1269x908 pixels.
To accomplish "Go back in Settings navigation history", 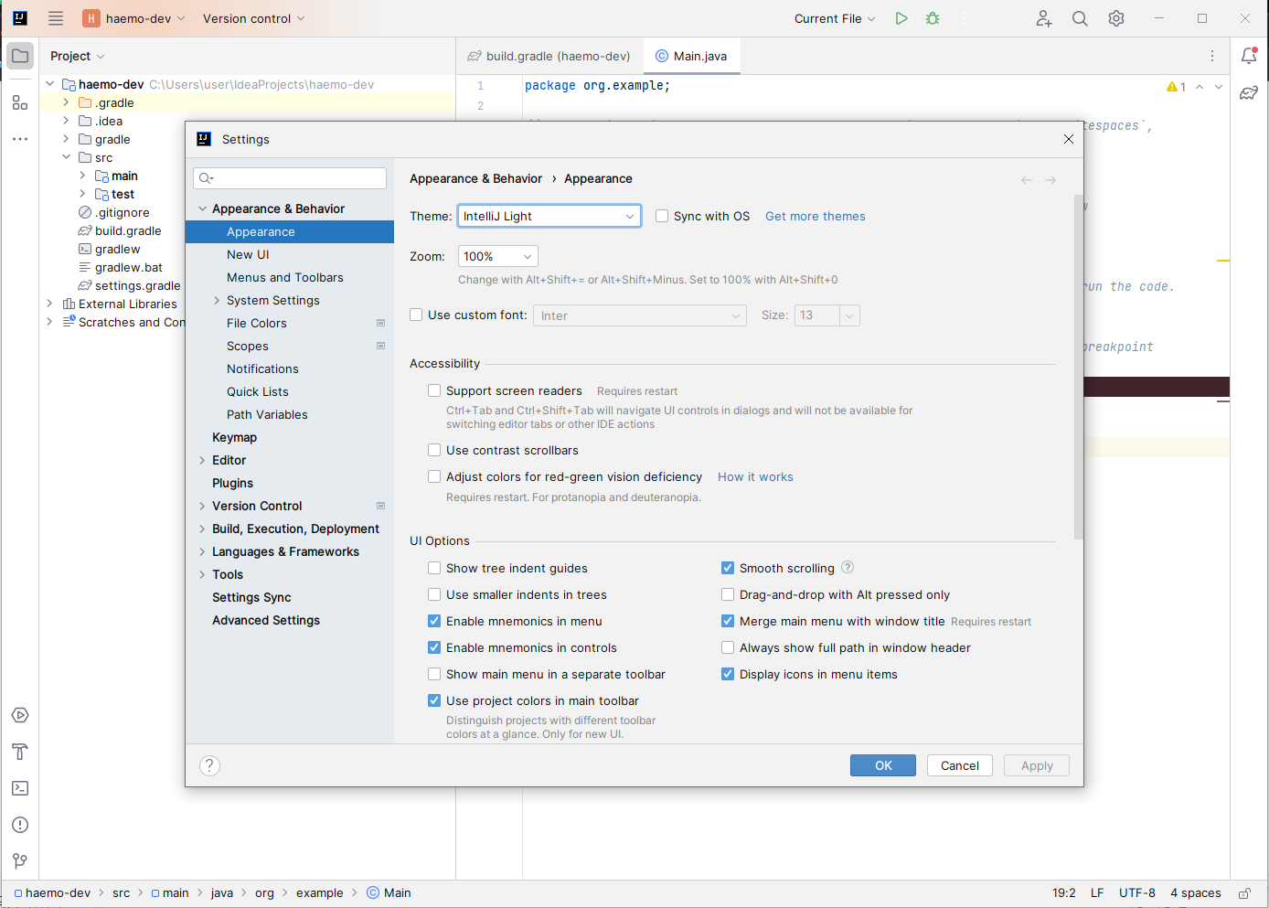I will pos(1027,179).
